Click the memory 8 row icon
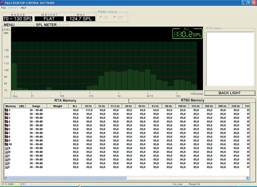257x187 pixels. coord(7,137)
